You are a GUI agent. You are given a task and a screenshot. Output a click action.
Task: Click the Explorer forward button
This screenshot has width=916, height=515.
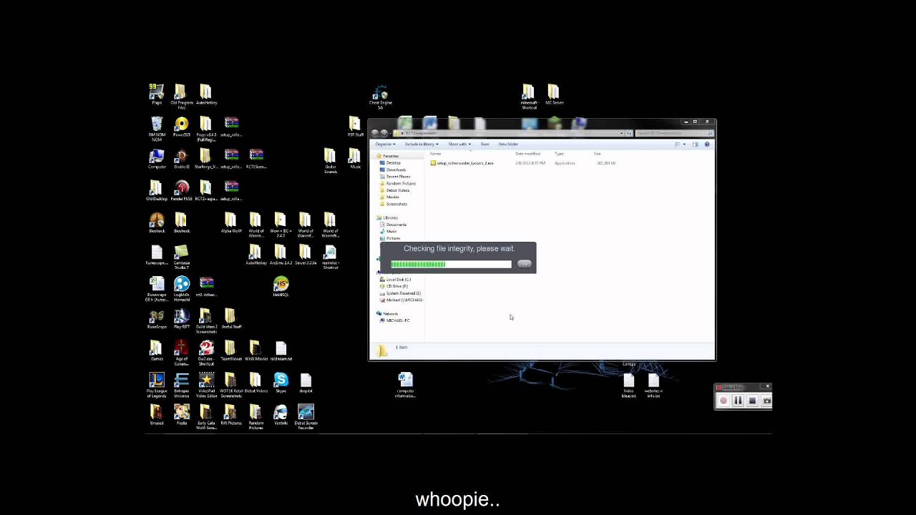pos(384,133)
